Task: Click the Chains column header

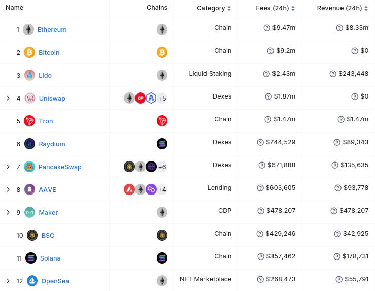Action: (157, 8)
